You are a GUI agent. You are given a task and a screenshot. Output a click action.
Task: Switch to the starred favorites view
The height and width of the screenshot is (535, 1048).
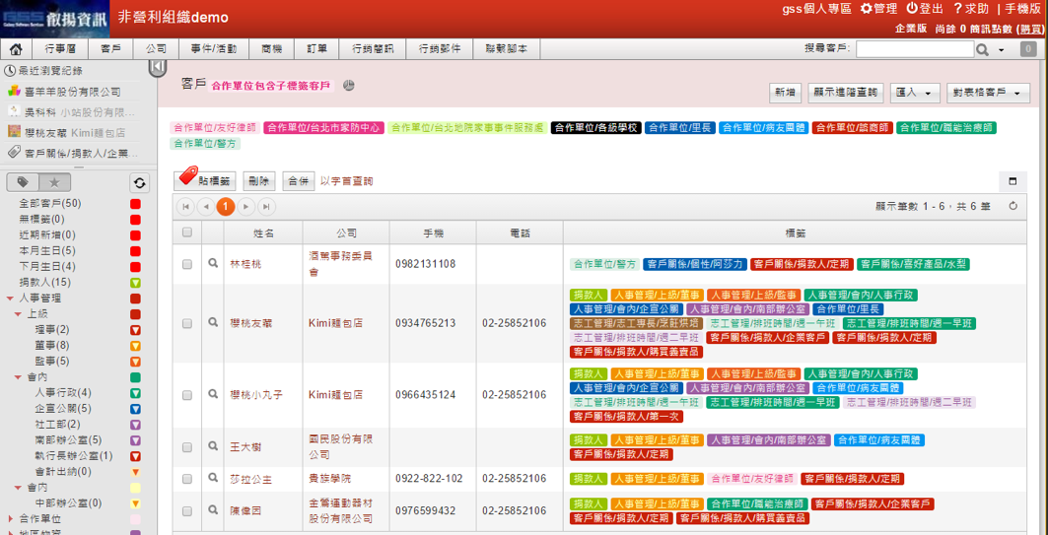click(54, 182)
